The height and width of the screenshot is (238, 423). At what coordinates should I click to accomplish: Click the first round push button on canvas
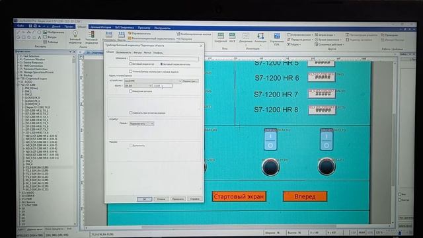pos(270,167)
